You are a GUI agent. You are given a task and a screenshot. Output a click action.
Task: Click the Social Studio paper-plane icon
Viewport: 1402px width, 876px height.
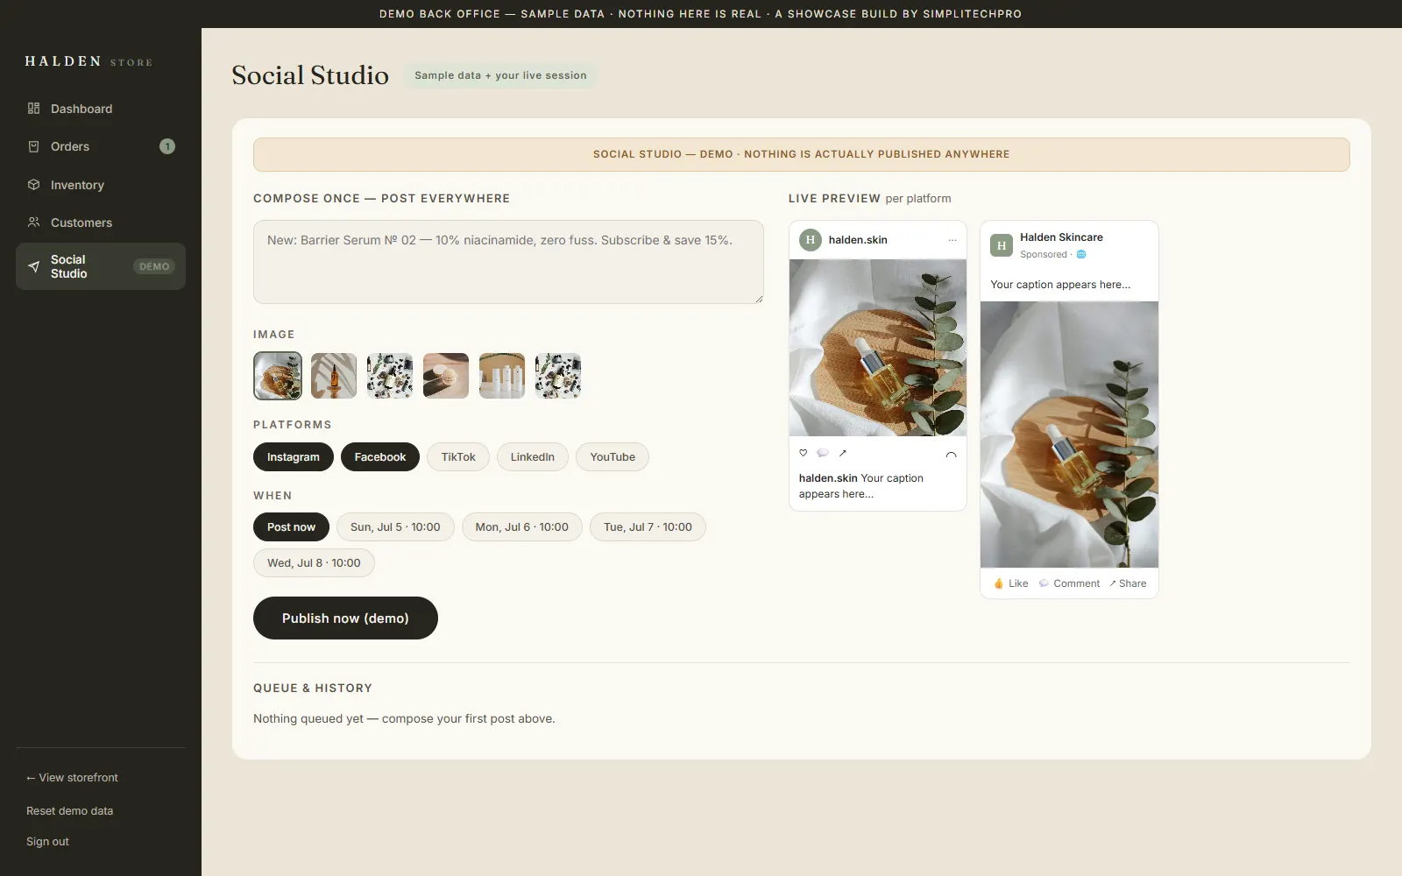click(x=33, y=266)
